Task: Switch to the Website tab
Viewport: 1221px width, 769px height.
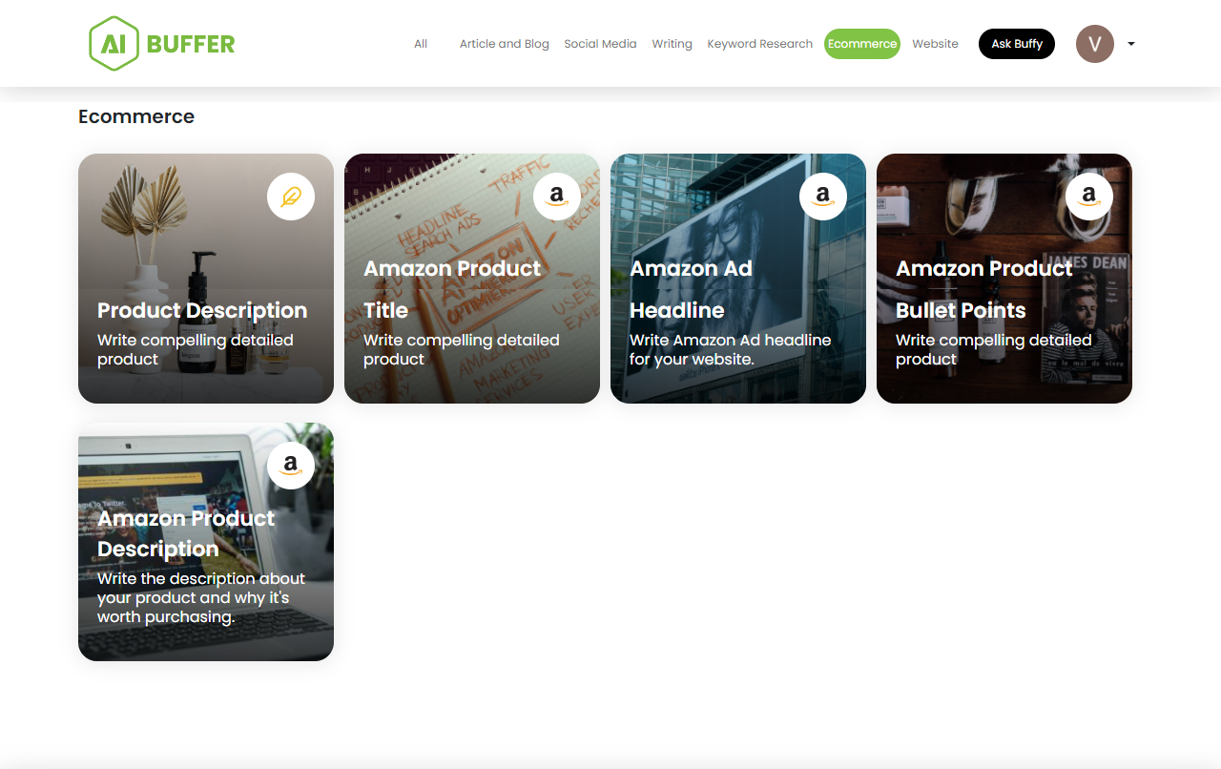Action: tap(935, 44)
